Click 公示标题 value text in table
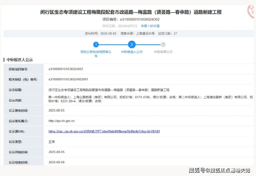The height and width of the screenshot is (176, 256). click(x=109, y=90)
